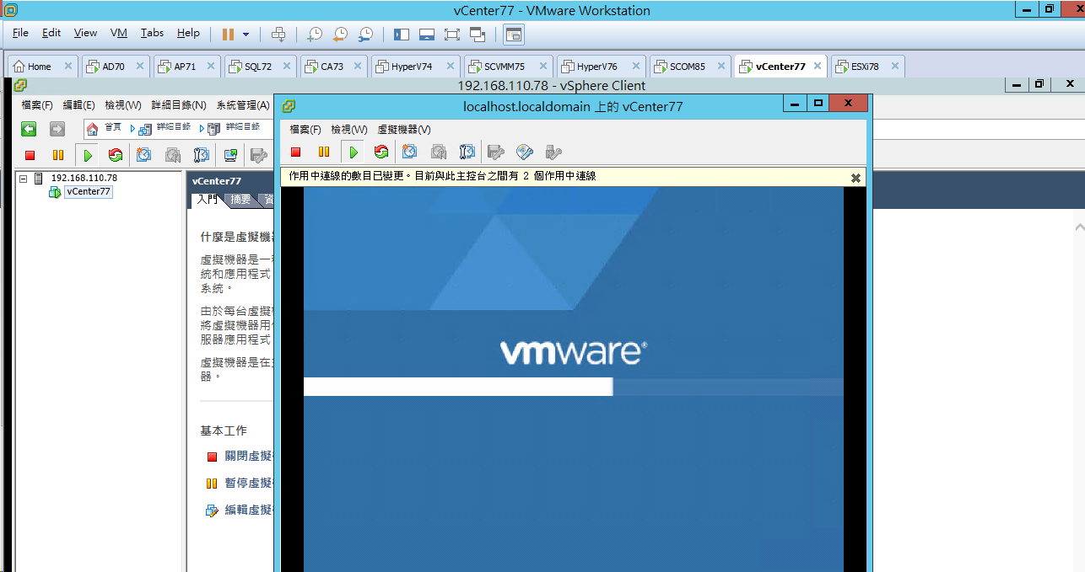Take snapshot icon in vSphere Client main toolbar
Screen dimensions: 1085x572
point(144,155)
